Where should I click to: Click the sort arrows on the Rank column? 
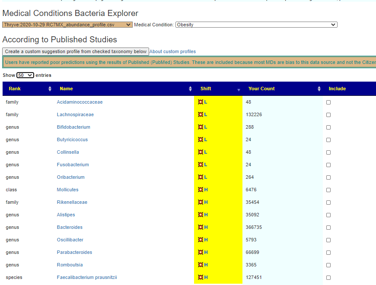[x=50, y=89]
